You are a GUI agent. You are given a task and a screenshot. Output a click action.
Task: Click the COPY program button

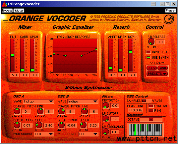tap(151, 68)
